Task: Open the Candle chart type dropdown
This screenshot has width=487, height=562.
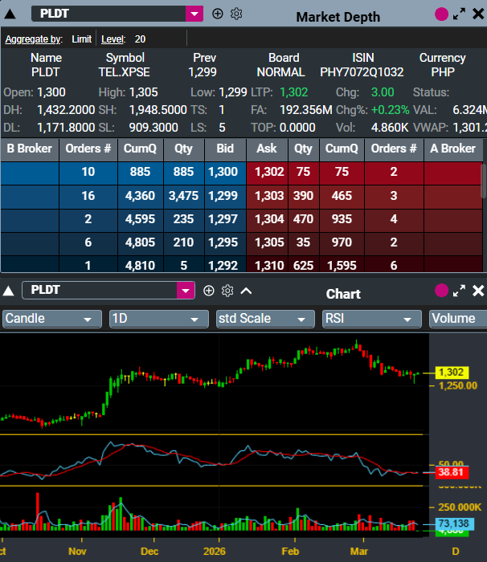Action: (x=52, y=319)
